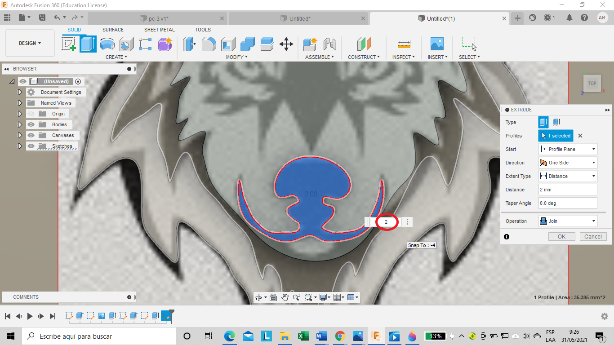
Task: Open the Operation dropdown showing Join
Action: [568, 221]
